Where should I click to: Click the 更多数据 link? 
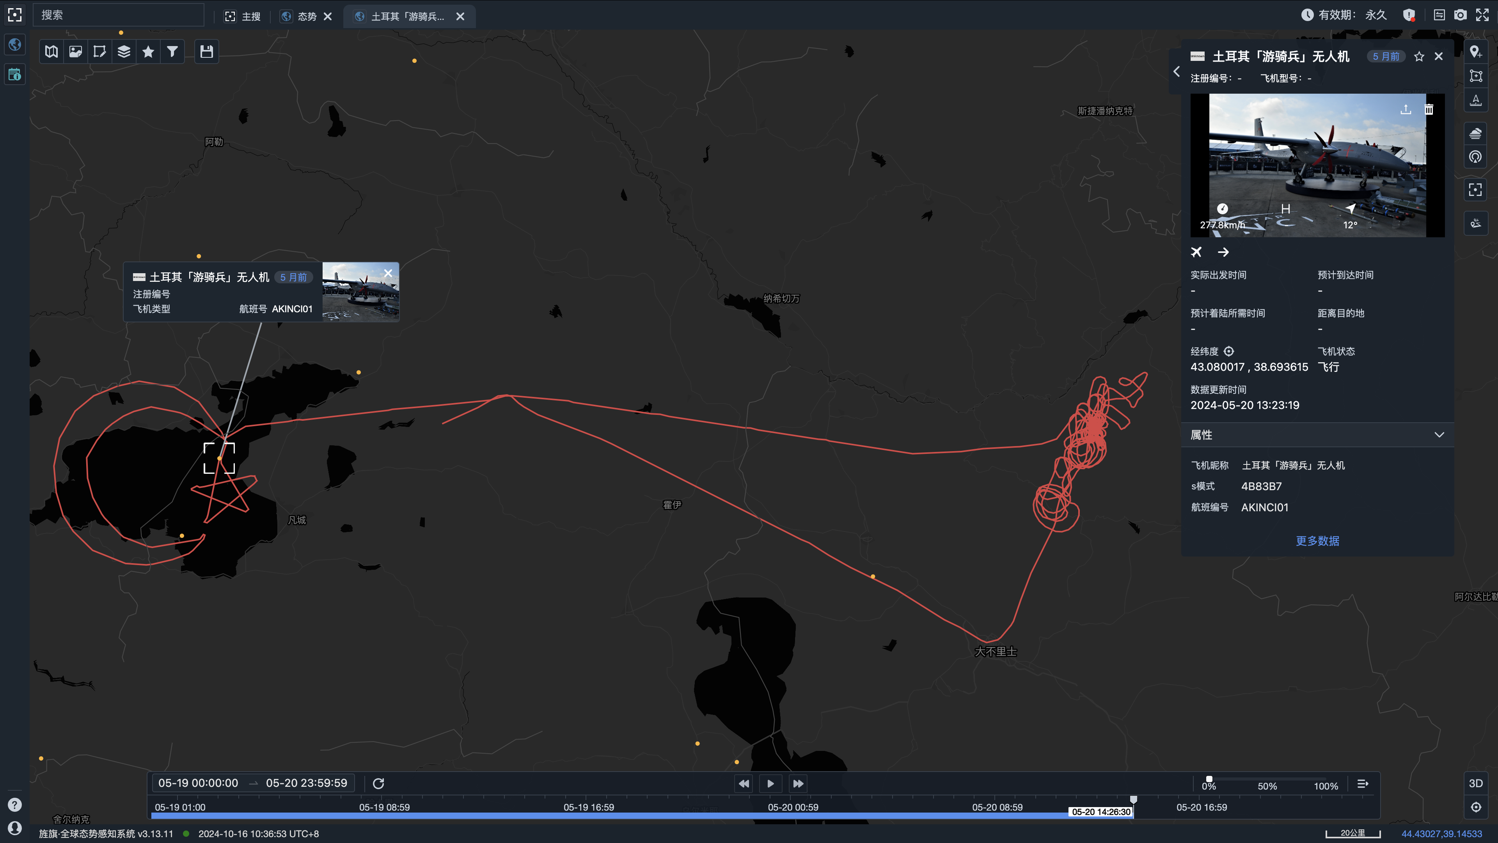click(x=1317, y=541)
